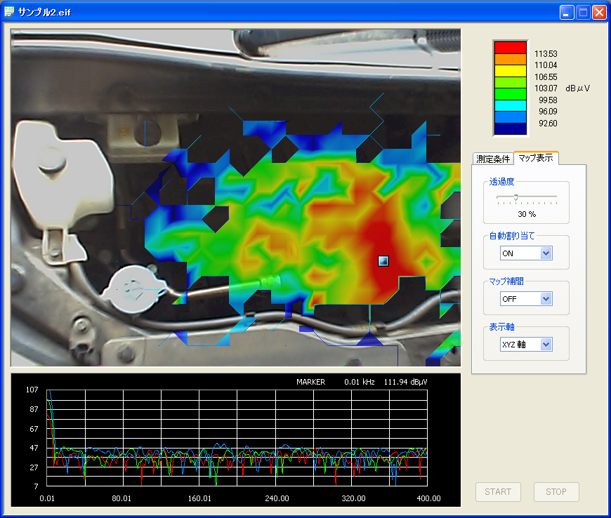This screenshot has height=518, width=611.
Task: Select the マップ表示 tab
Action: coord(535,158)
